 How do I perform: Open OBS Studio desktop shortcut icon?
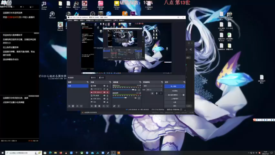pos(92,14)
